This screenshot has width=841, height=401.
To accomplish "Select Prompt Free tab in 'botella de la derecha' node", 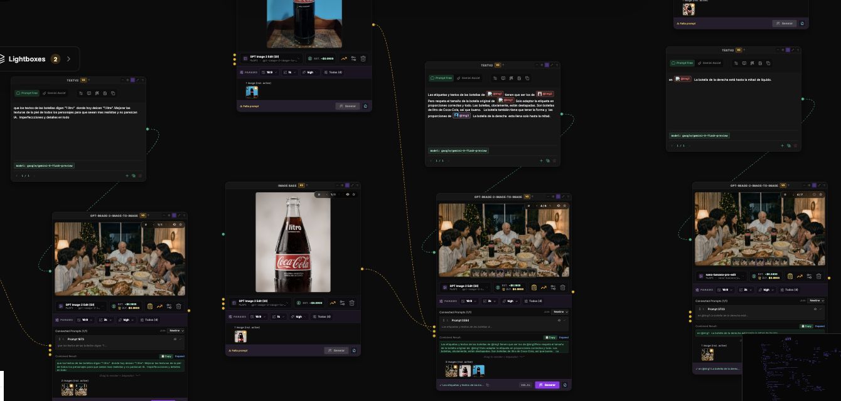I will pyautogui.click(x=682, y=63).
